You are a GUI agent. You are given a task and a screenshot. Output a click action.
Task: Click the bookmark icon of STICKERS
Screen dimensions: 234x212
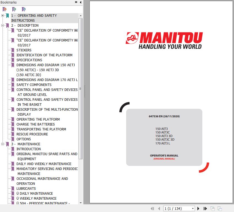click(x=13, y=50)
